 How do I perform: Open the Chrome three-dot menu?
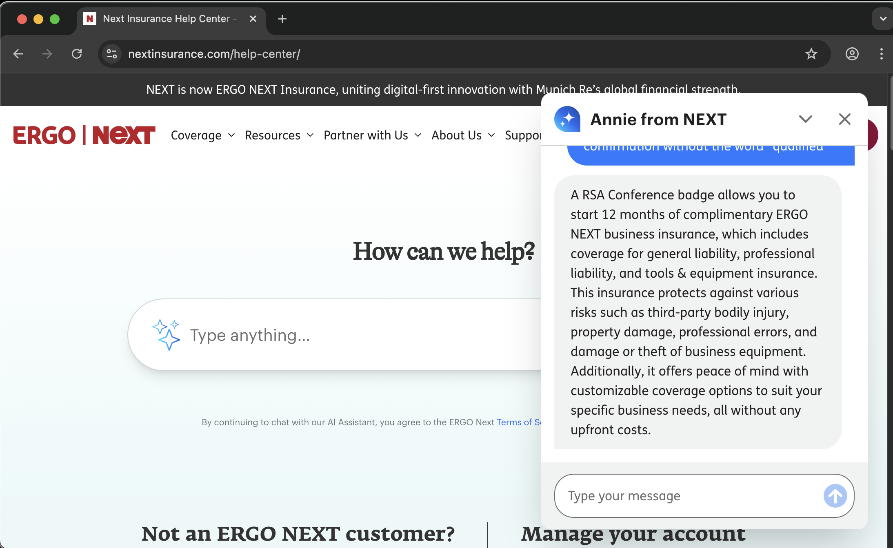881,53
